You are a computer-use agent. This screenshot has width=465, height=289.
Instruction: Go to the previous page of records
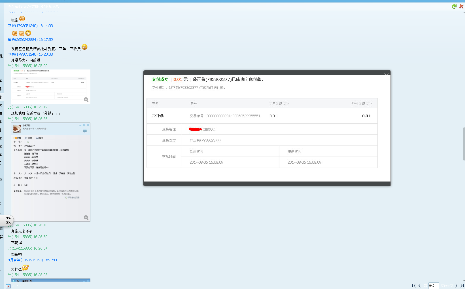pos(419,286)
